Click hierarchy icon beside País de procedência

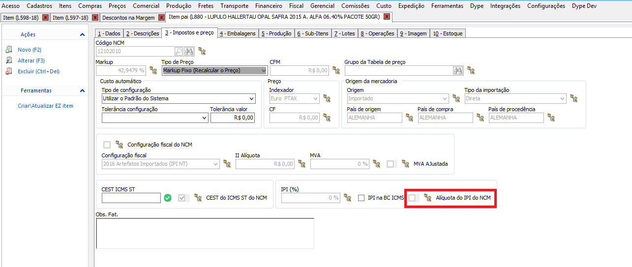pos(551,118)
